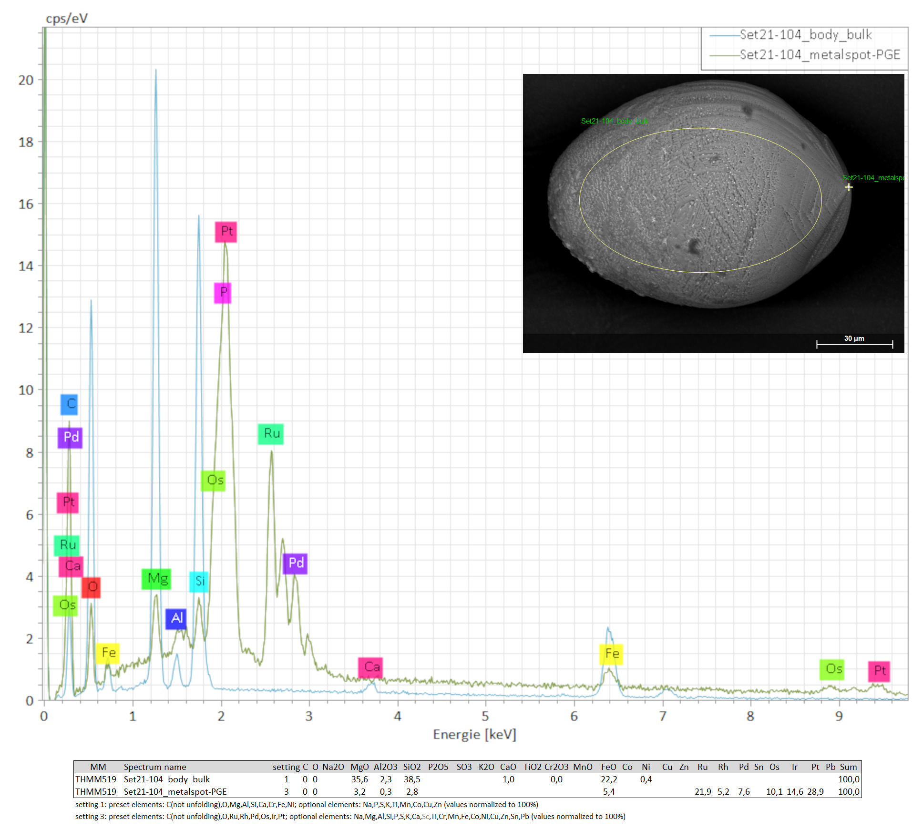
Task: Select the purple Pd label near 2.8 keV
Action: click(x=295, y=563)
